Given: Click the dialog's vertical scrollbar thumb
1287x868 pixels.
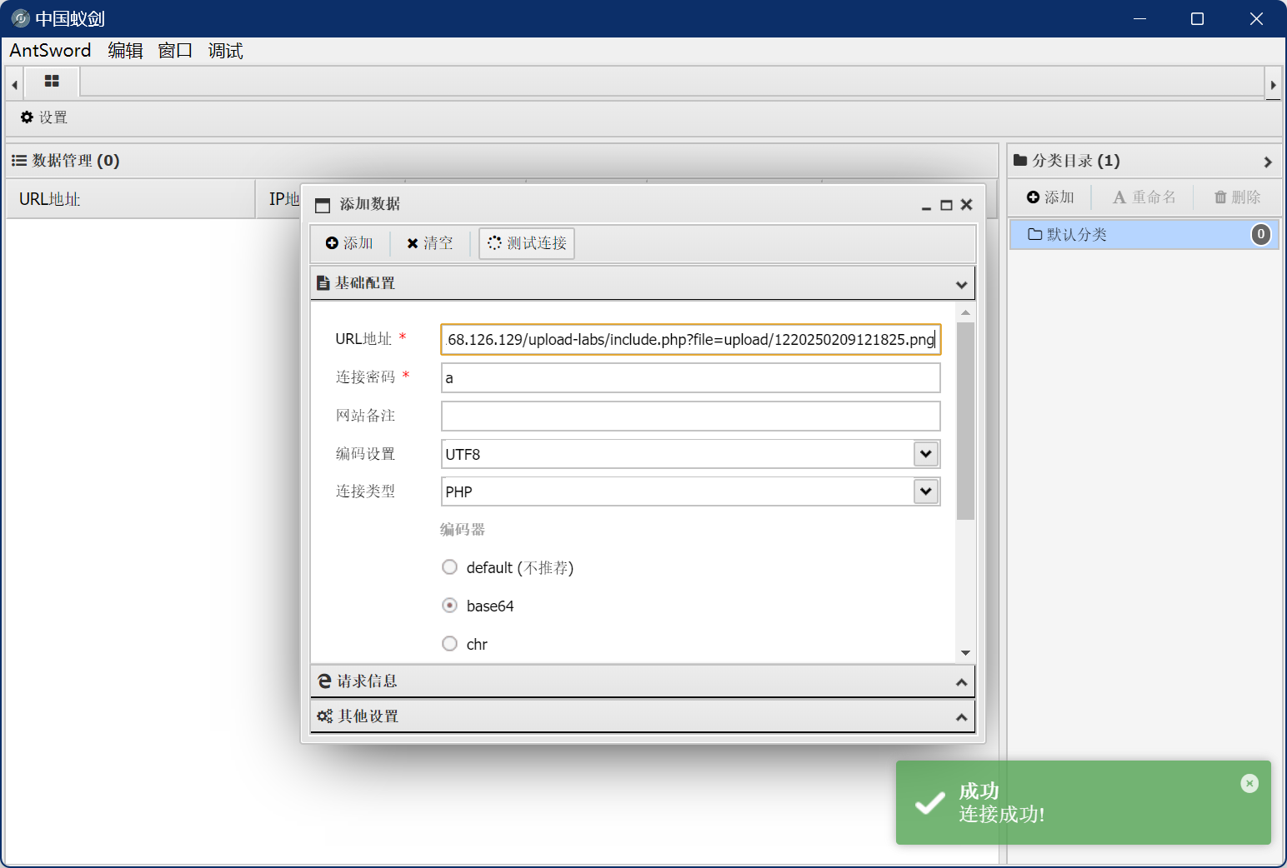Looking at the screenshot, I should 965,421.
